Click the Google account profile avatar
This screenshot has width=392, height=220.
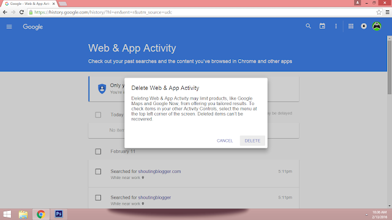tap(377, 26)
